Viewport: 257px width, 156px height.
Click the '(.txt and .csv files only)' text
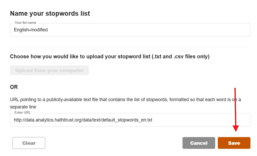tap(181, 56)
